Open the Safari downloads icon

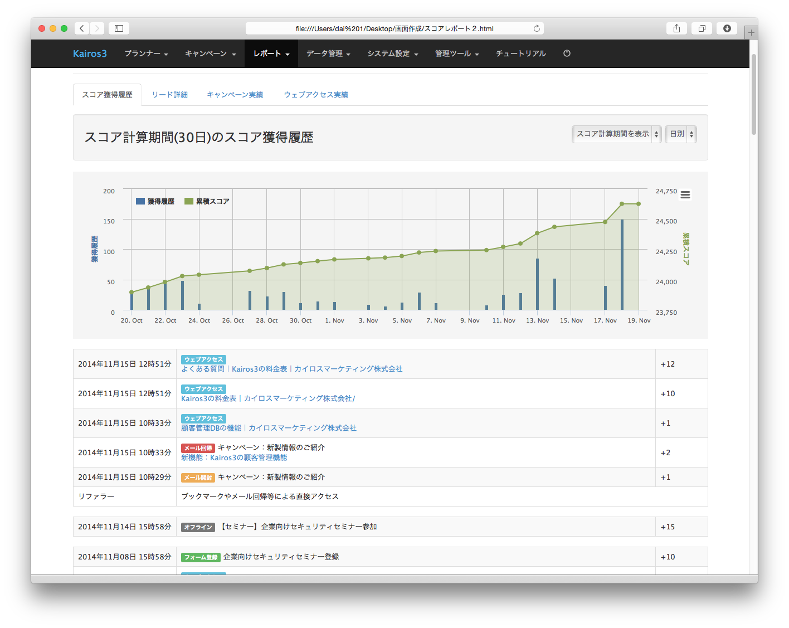(727, 28)
